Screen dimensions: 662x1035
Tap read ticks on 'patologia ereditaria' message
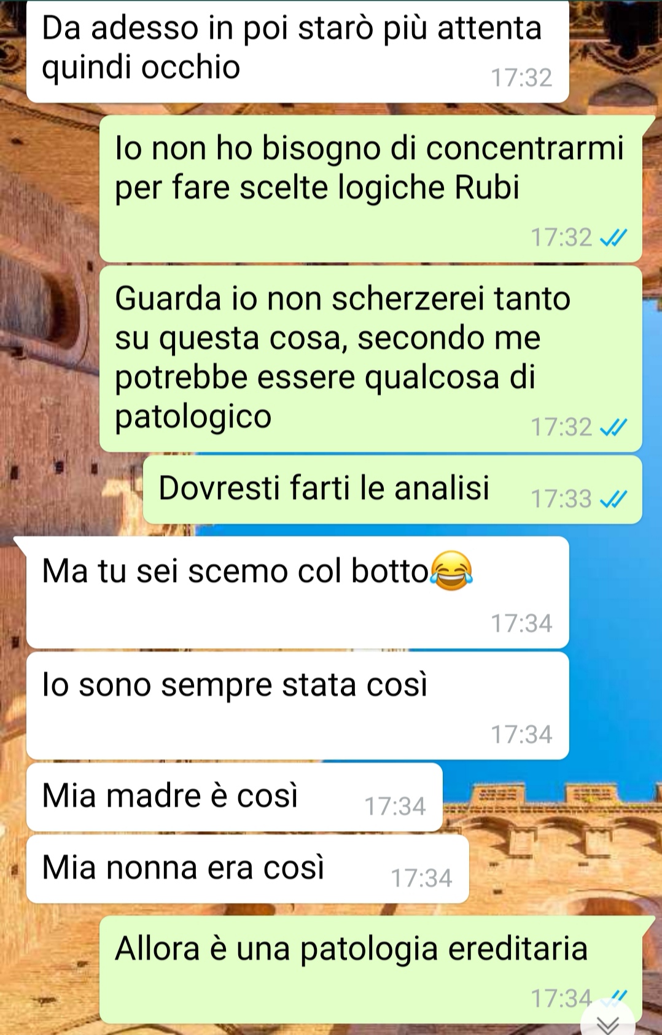[613, 998]
